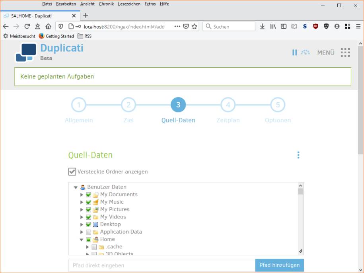Viewport: 364px width, 273px height.
Task: Toggle the sidebar icon
Action: (x=284, y=26)
